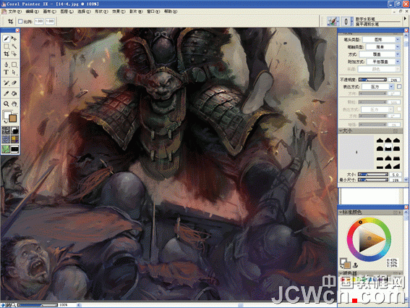Viewport: 410px width, 308px height.
Task: Toggle invert checkbox beside opacity expression
Action: click(x=399, y=86)
